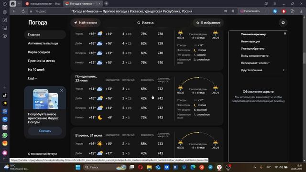Open Microsoft Edge from the taskbar
The height and width of the screenshot is (172, 306).
pos(193,167)
